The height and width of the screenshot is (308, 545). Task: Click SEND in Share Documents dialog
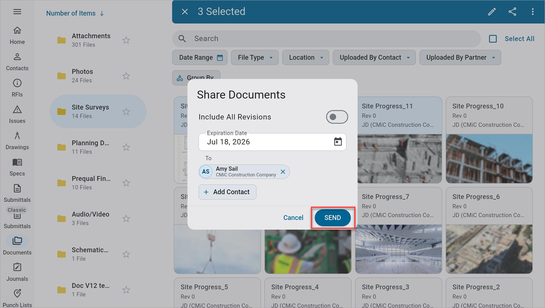333,218
